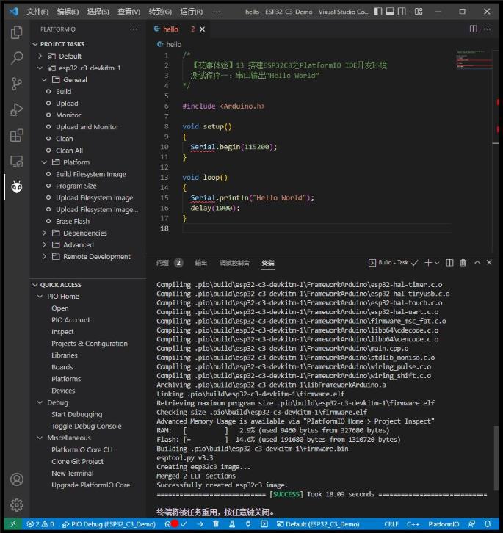The height and width of the screenshot is (533, 503).
Task: Open the Source Control activity icon
Action: 16,84
